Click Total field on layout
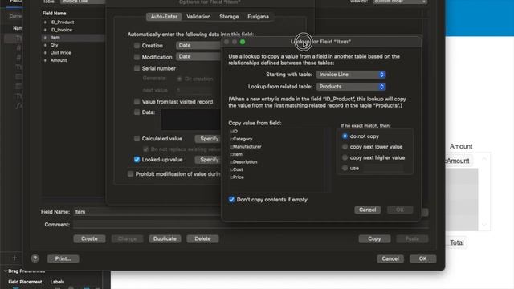This screenshot has height=289, width=514. pyautogui.click(x=457, y=242)
